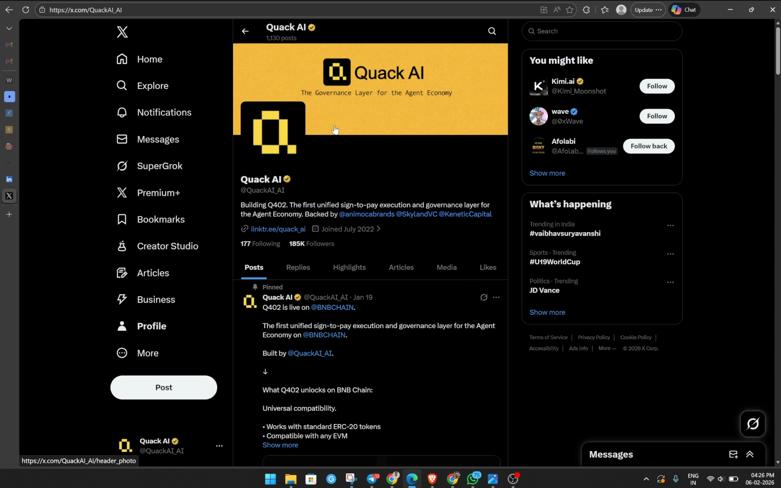781x488 pixels.
Task: Go back using the header arrow
Action: point(245,31)
